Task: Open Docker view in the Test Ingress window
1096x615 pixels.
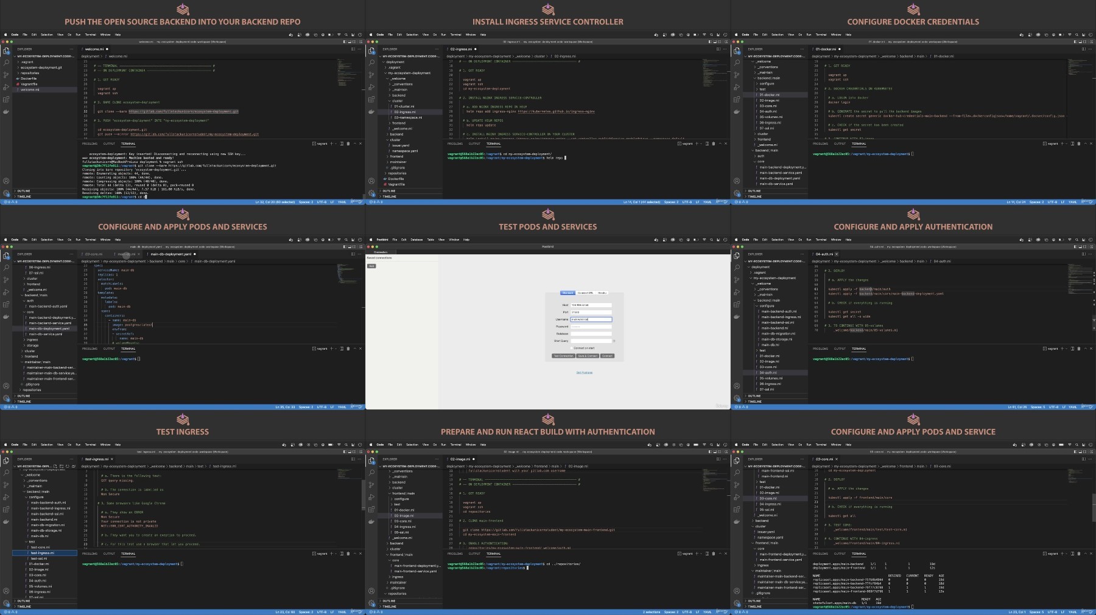Action: [x=6, y=521]
